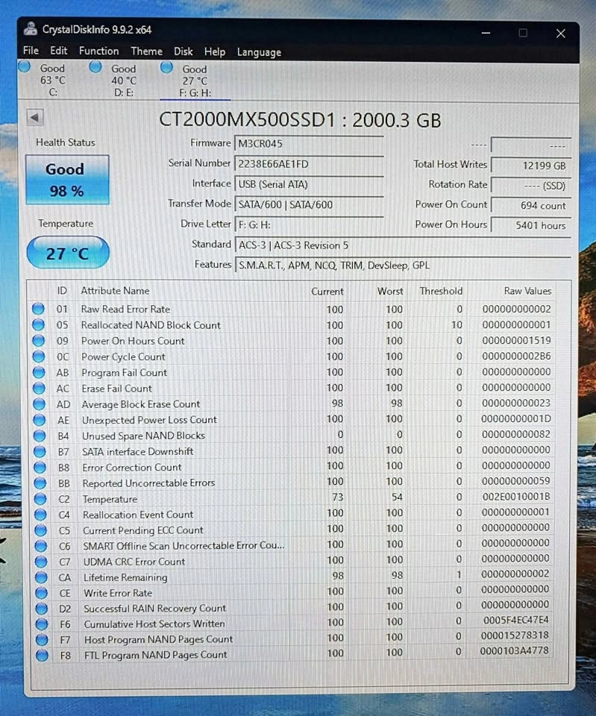Screen dimensions: 596x716
Task: Click the status circle for Power On Hours Count
Action: point(39,341)
